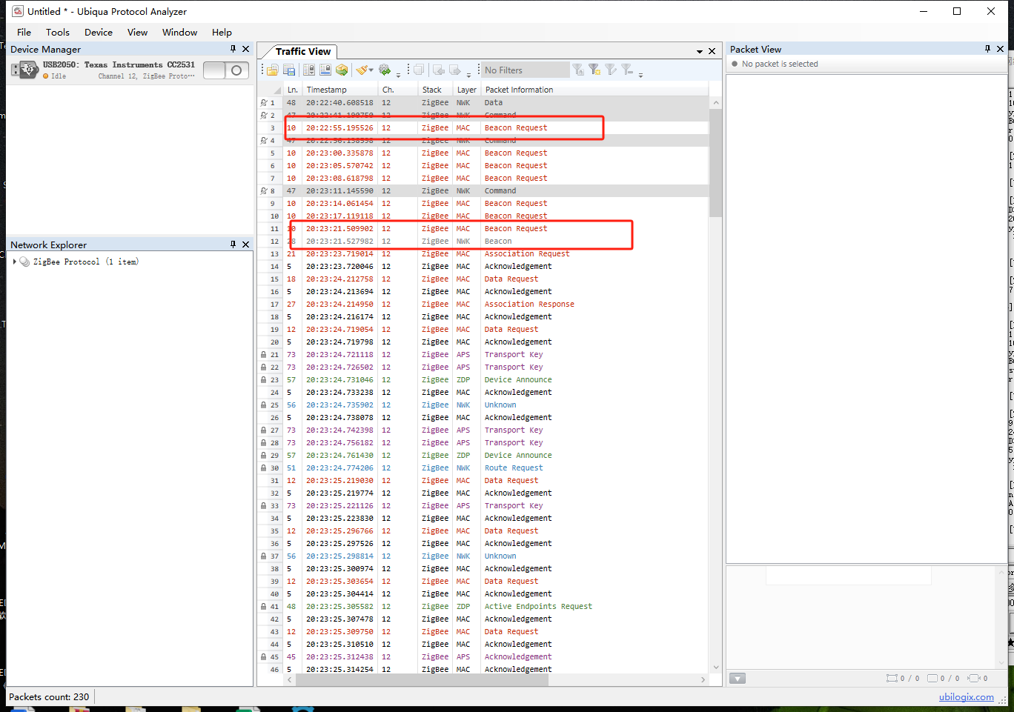Click the lock icon on line 41
This screenshot has height=712, width=1014.
263,607
